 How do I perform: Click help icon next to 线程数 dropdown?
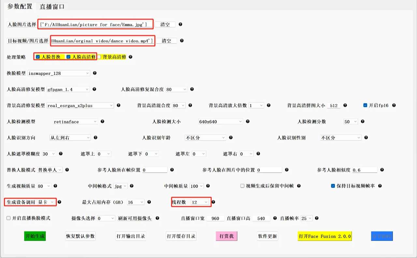click(x=213, y=202)
